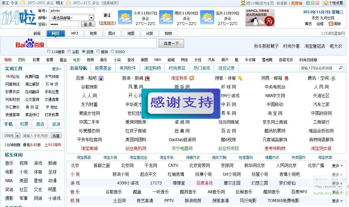Screen dimensions: 349x207
Task: Open the 天气预报 tool link
Action: point(52,77)
